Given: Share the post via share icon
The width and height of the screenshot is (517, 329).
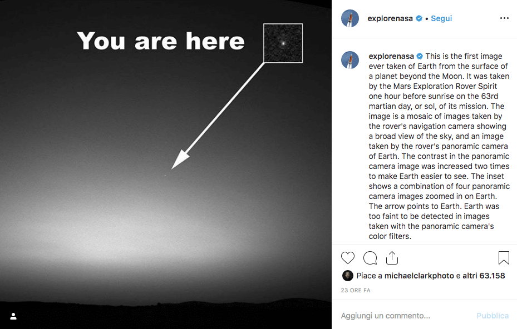Looking at the screenshot, I should [x=392, y=258].
